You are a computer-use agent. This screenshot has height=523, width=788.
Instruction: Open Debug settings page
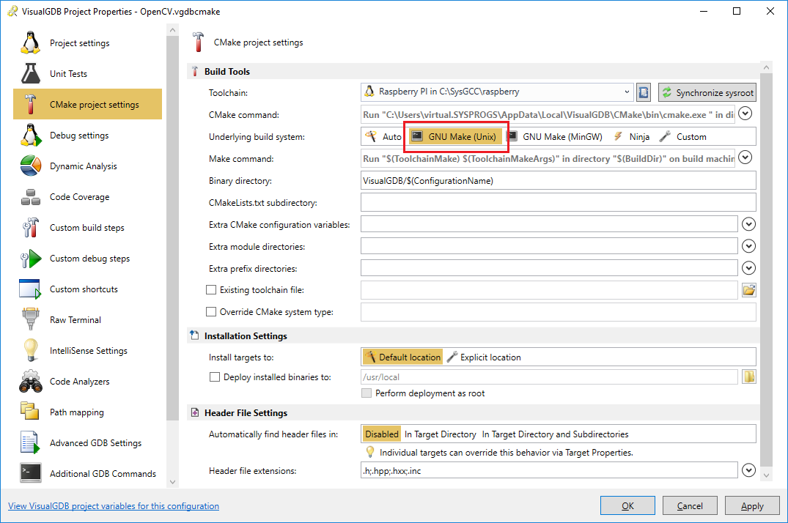(x=87, y=136)
